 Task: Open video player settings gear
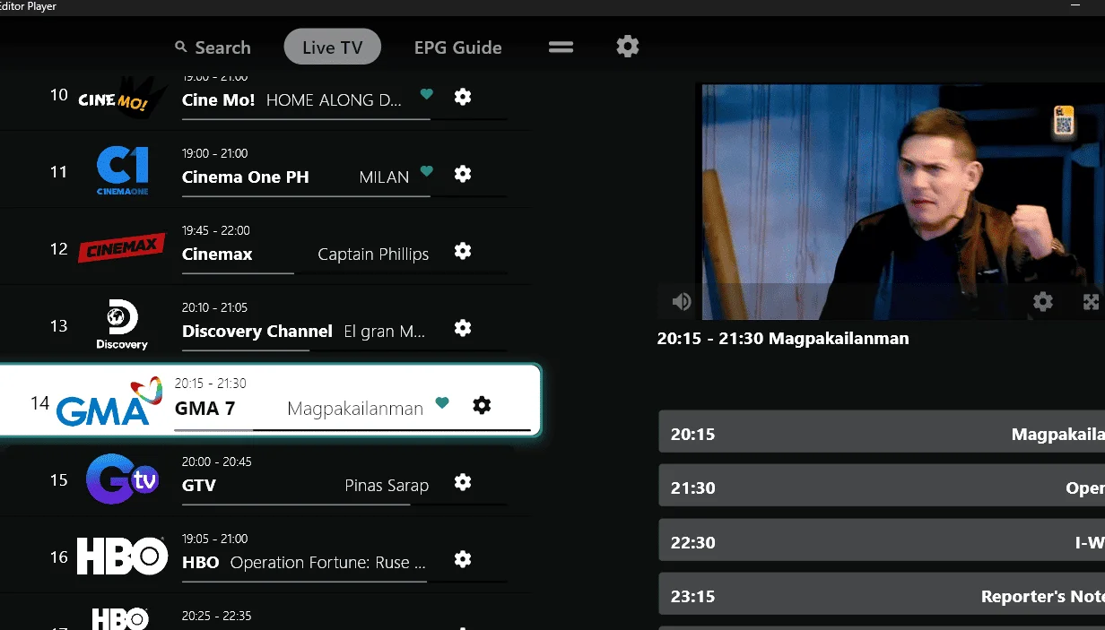click(1042, 302)
